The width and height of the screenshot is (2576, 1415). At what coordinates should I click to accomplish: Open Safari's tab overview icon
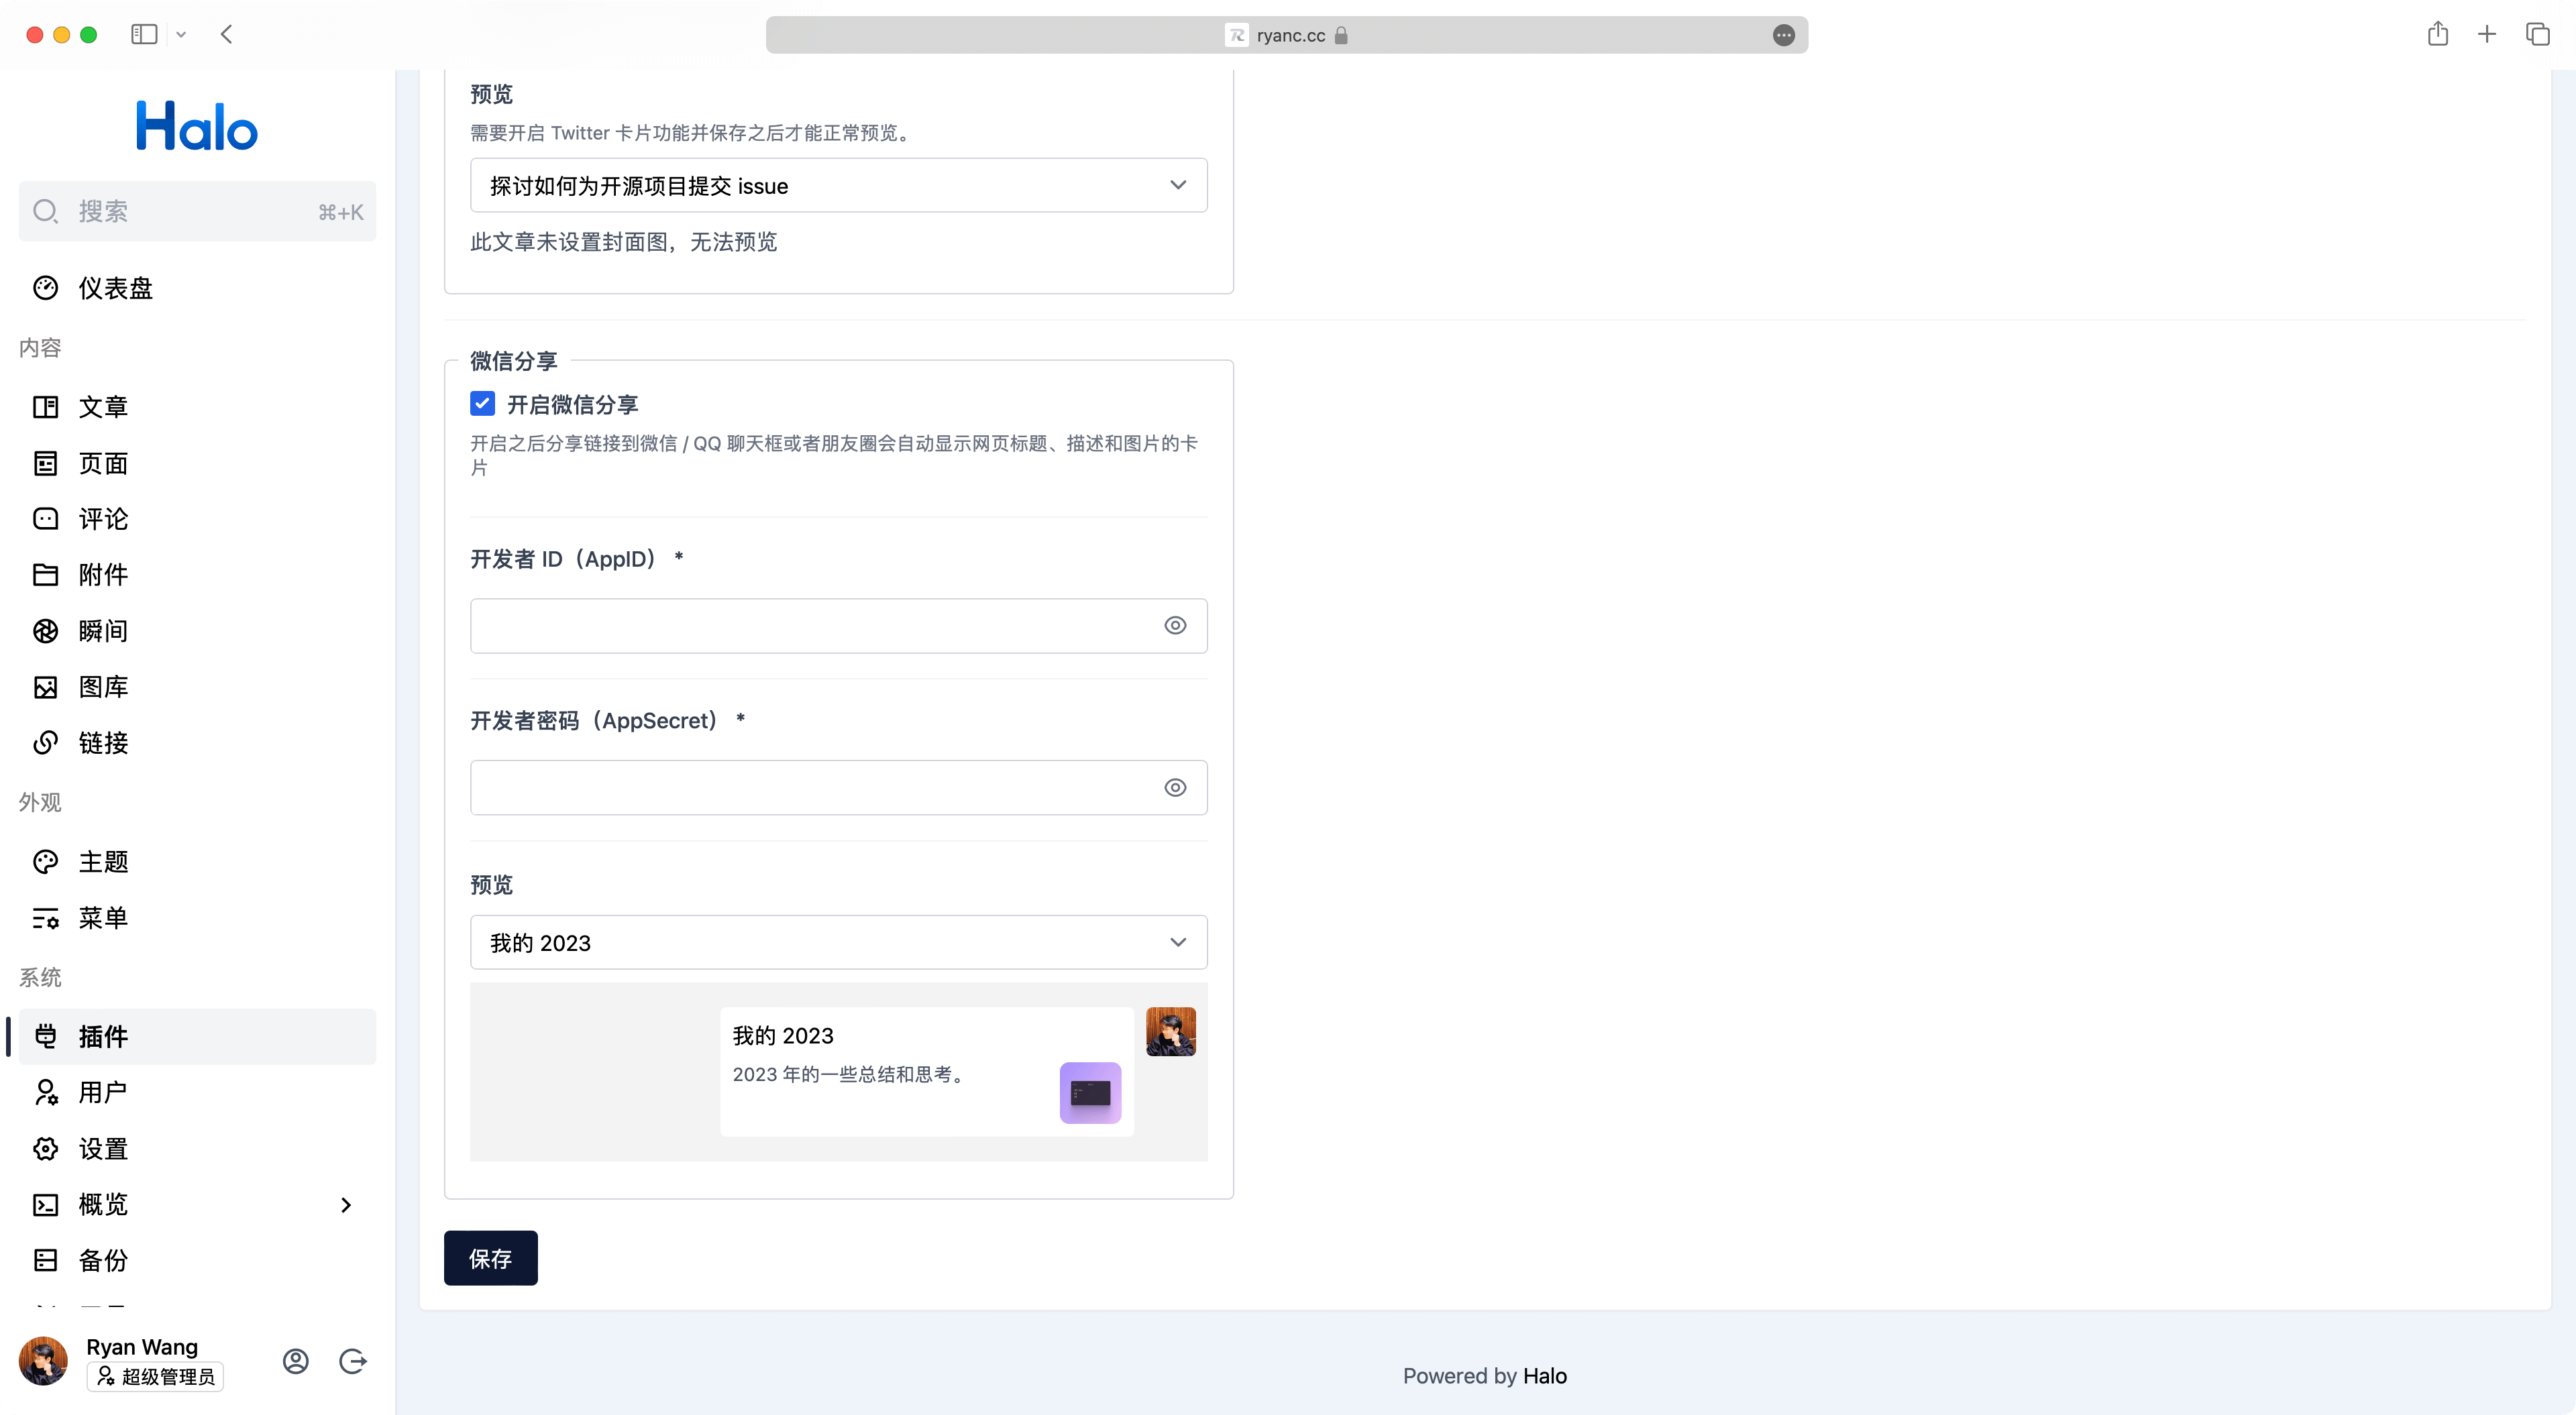pos(2537,35)
